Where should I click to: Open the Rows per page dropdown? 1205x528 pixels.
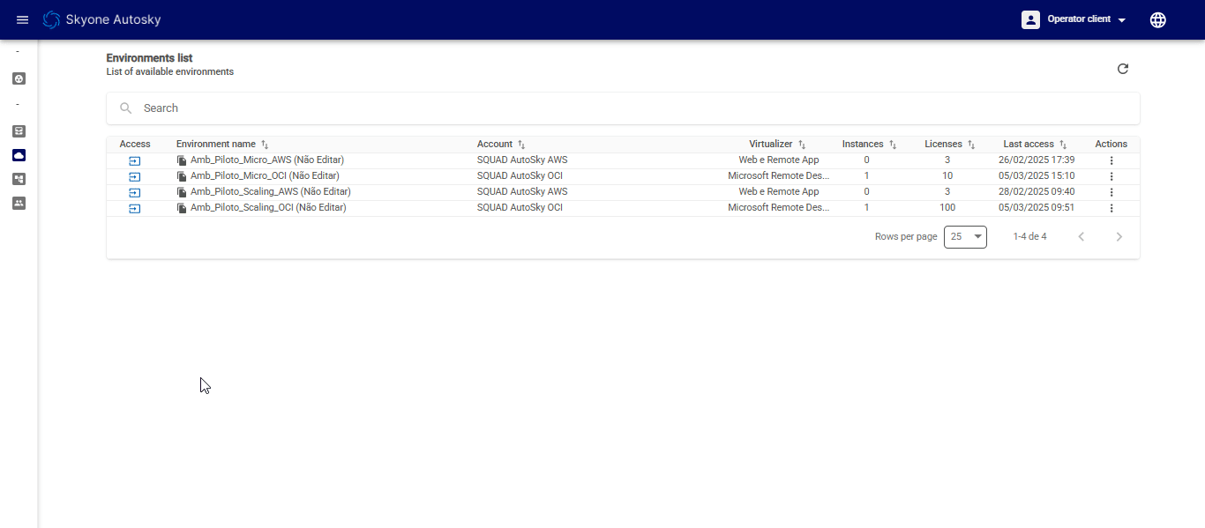tap(965, 236)
